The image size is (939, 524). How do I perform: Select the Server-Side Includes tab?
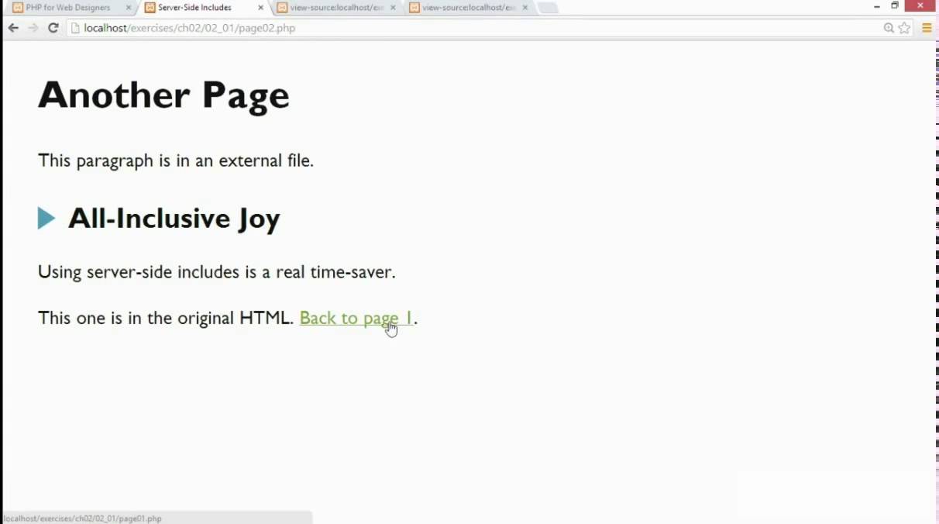click(199, 8)
